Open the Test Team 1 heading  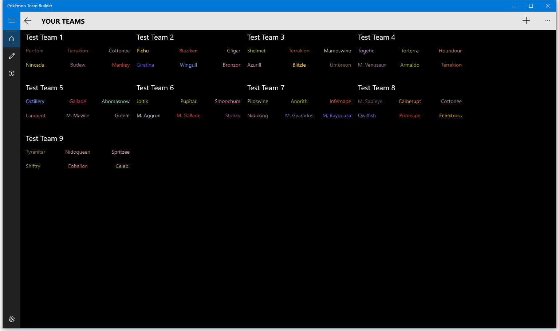pyautogui.click(x=44, y=37)
